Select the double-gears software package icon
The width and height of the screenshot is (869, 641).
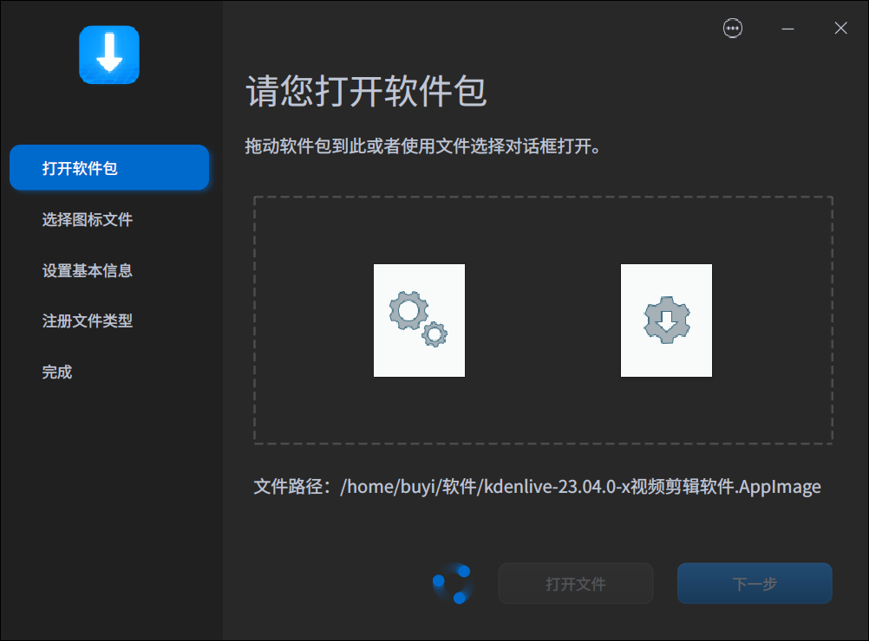[x=419, y=320]
